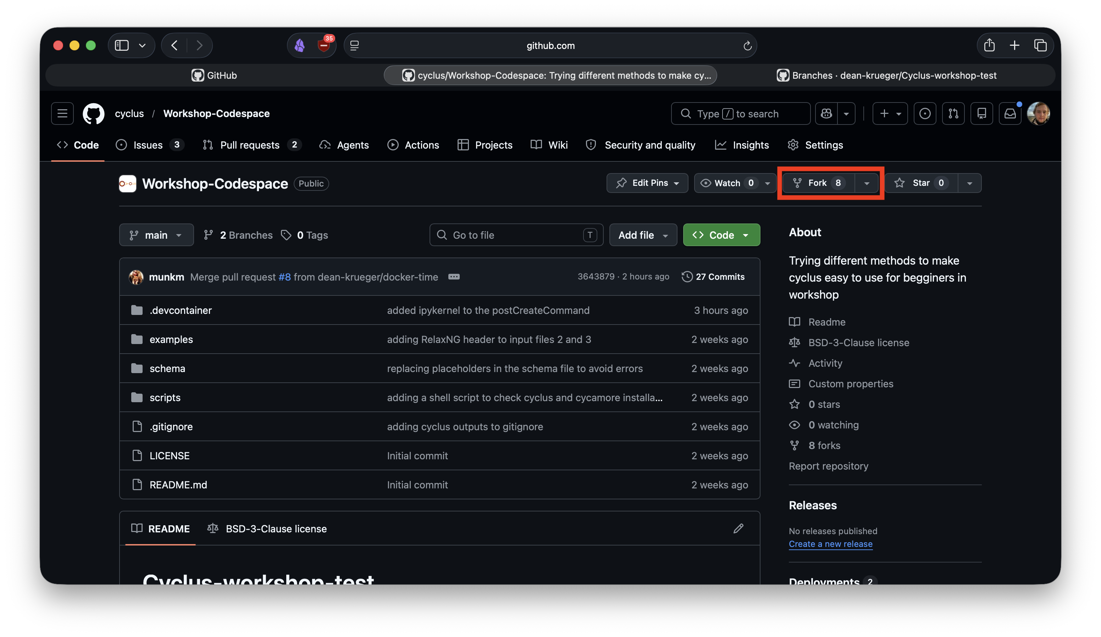This screenshot has height=637, width=1101.
Task: Open the 27 Commits history link
Action: (x=713, y=277)
